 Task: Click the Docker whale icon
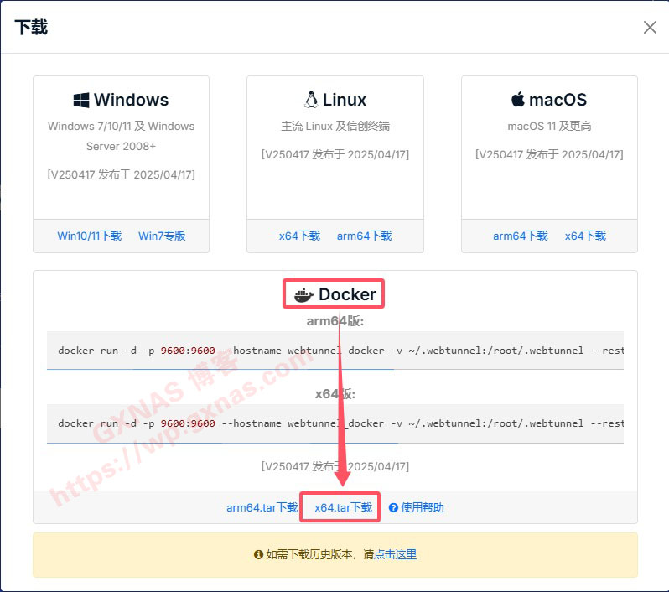pyautogui.click(x=303, y=295)
